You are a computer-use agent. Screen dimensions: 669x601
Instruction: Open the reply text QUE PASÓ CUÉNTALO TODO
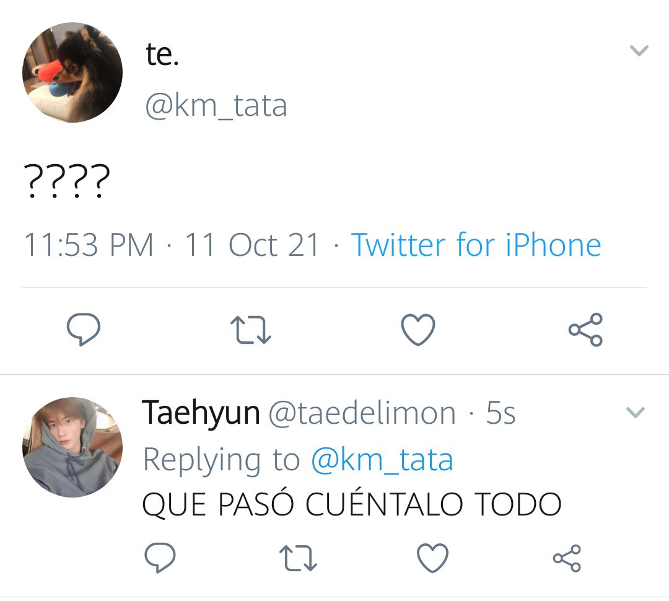[352, 504]
